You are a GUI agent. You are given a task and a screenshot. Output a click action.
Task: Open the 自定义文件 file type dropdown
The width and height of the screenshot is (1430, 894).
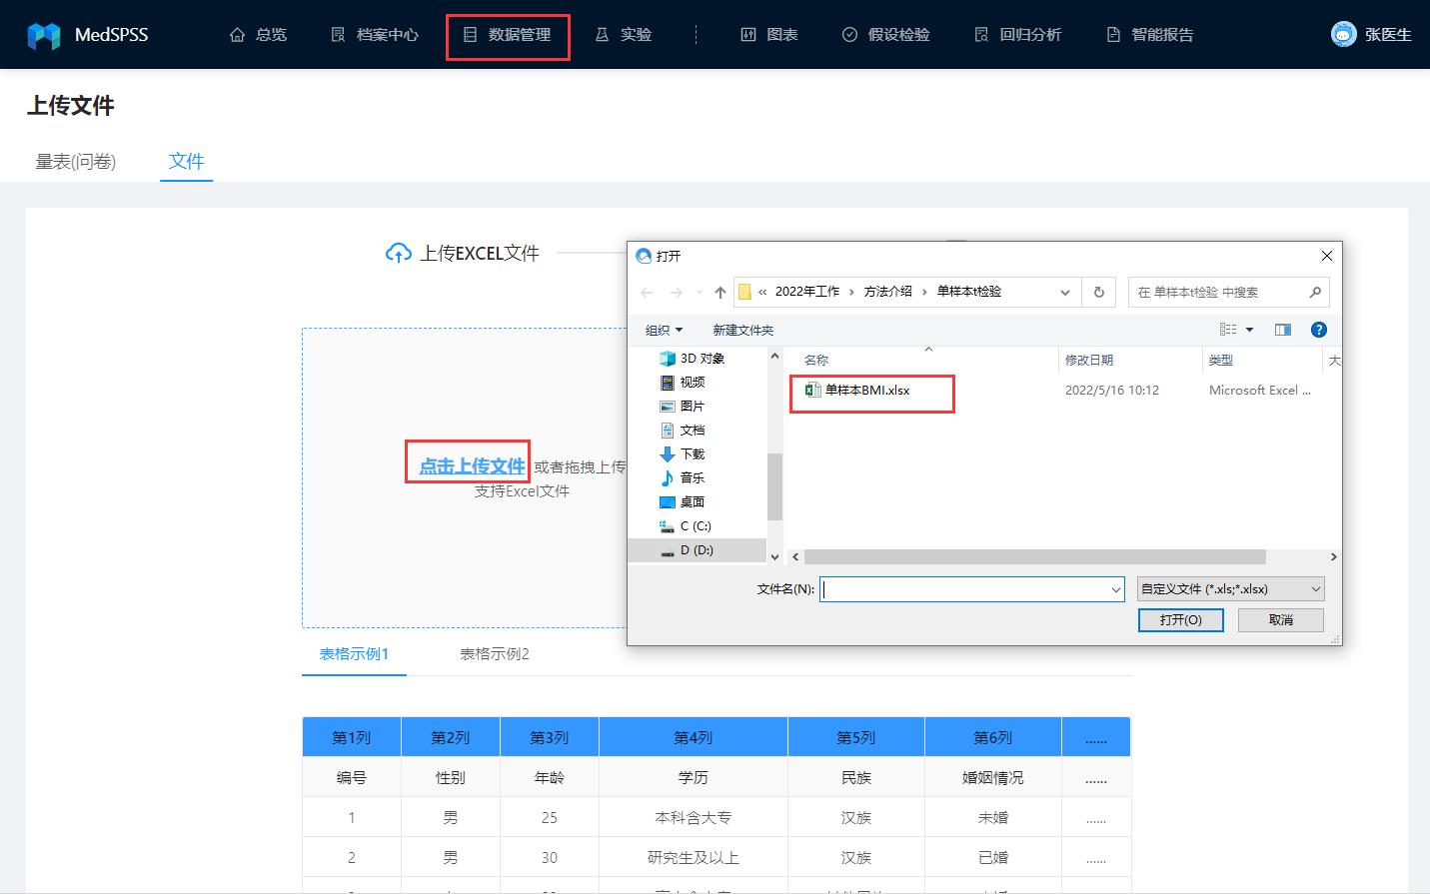[x=1229, y=588]
